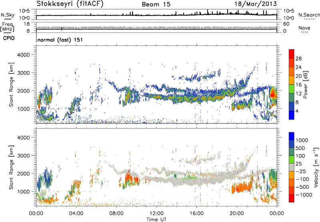The height and width of the screenshot is (222, 320).
Task: Click the 'Nave' legend label
Action: pos(304,28)
